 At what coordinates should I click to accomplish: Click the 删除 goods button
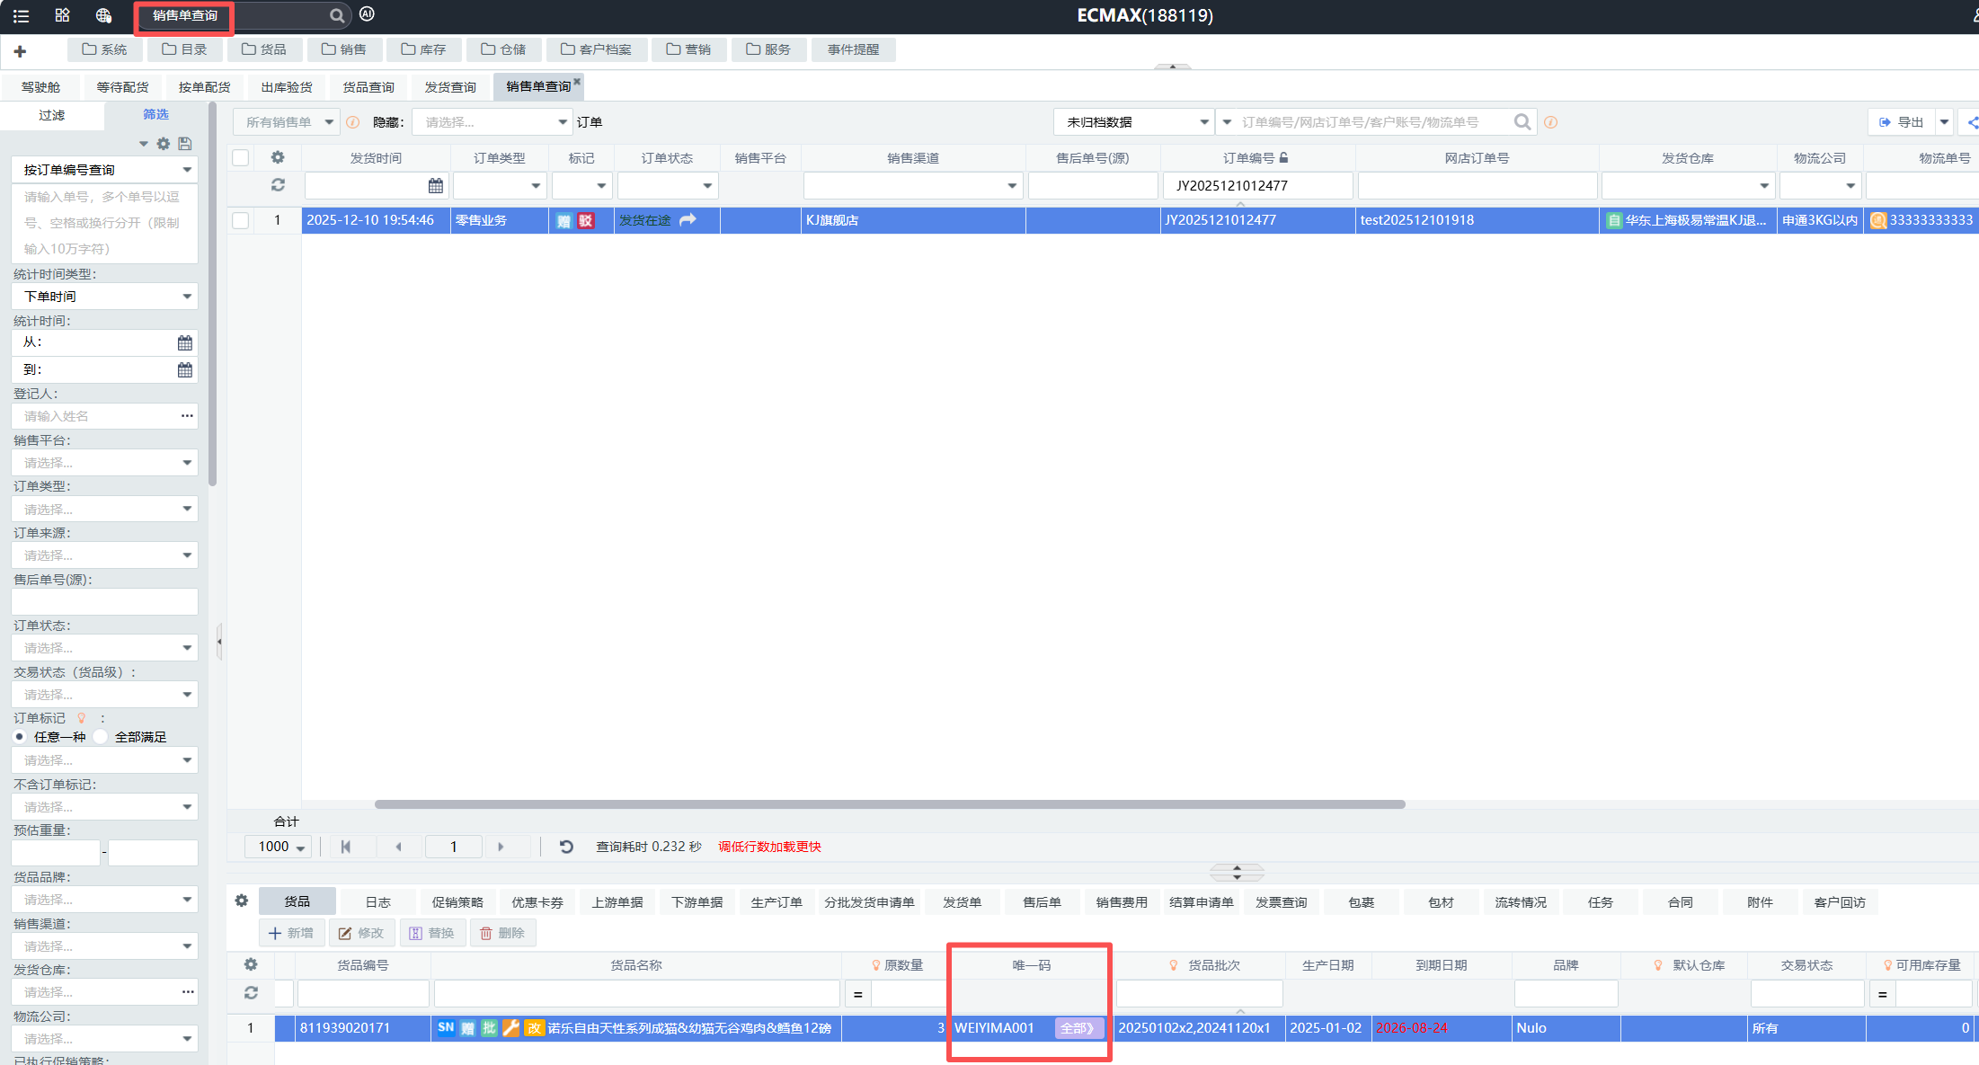[x=502, y=933]
